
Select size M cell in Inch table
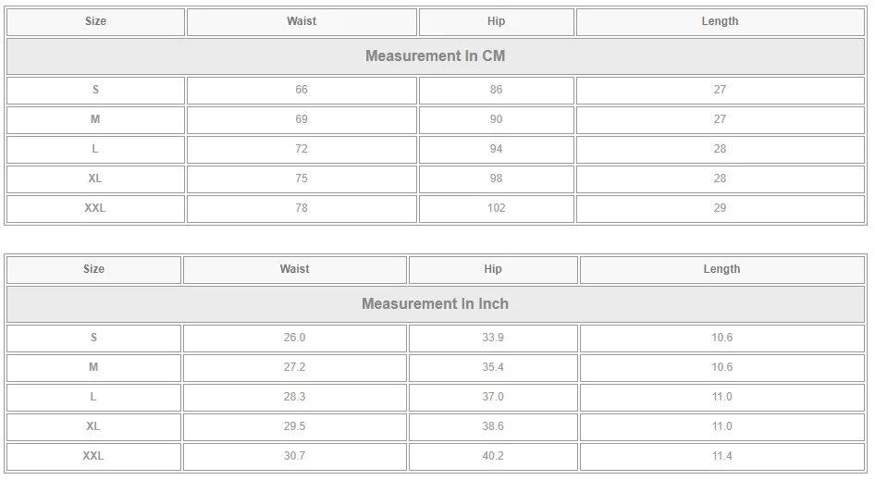point(93,368)
